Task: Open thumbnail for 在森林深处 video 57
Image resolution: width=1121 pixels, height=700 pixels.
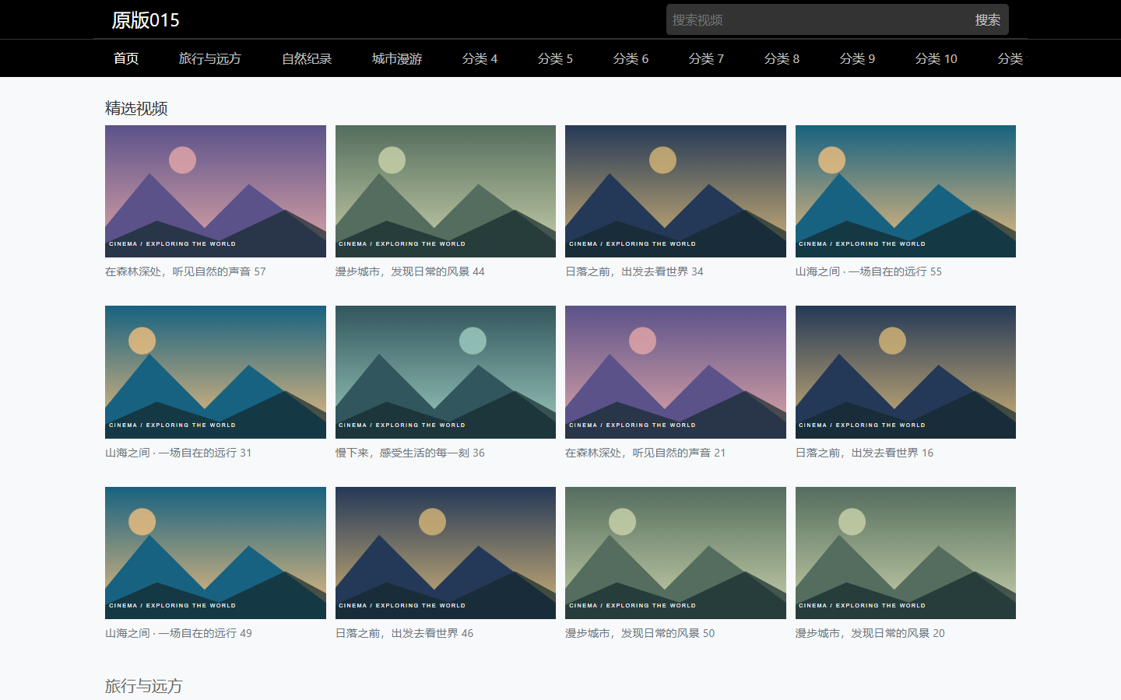Action: 216,191
